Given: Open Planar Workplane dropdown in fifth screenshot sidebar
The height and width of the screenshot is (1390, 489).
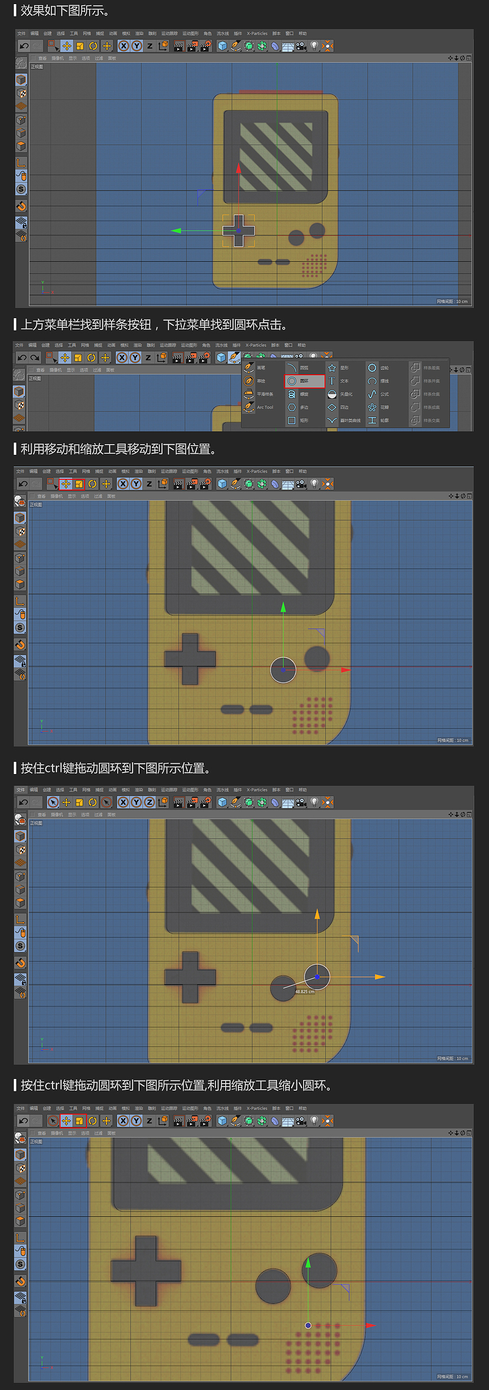Looking at the screenshot, I should [20, 1310].
